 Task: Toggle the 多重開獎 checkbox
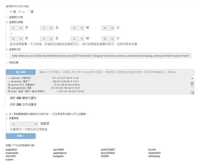7,118
